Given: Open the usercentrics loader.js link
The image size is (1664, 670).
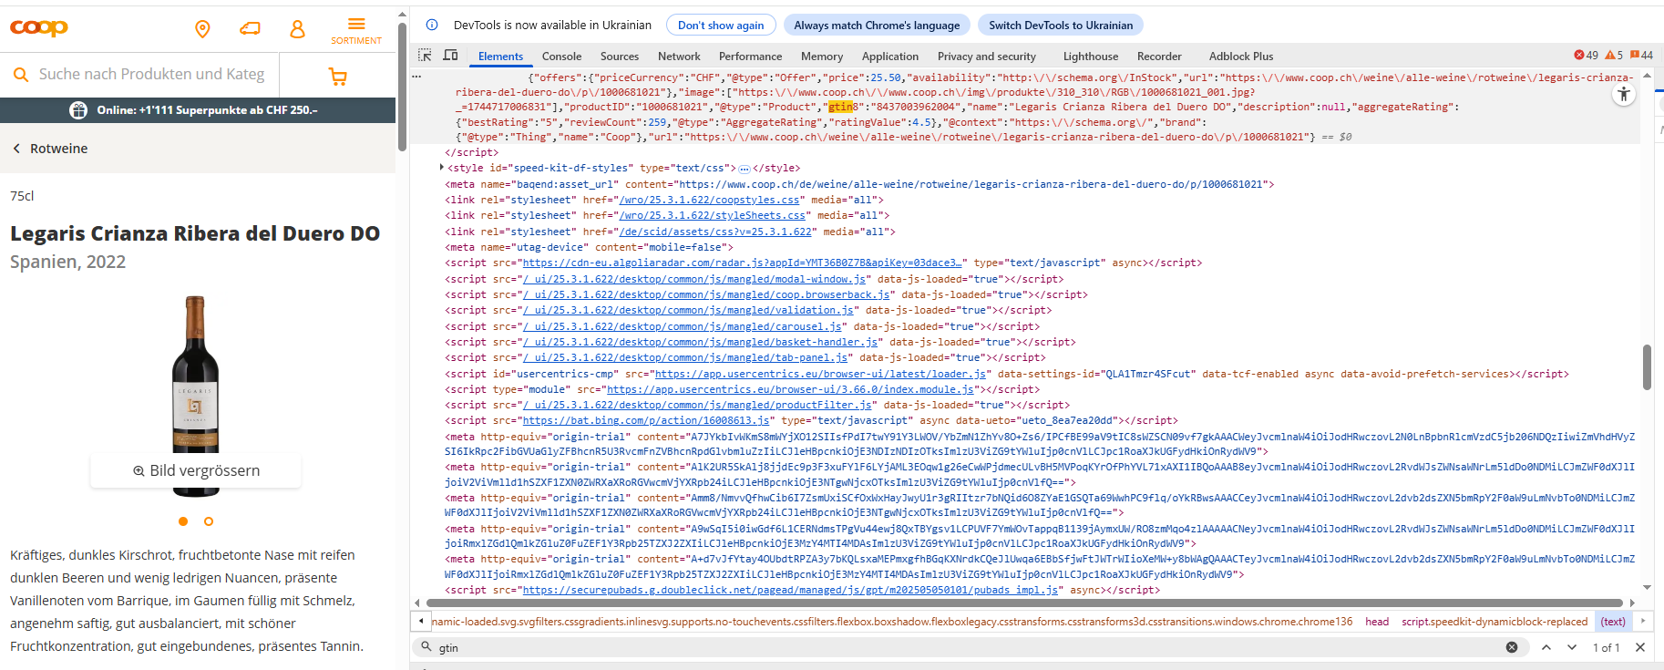Looking at the screenshot, I should click(820, 374).
